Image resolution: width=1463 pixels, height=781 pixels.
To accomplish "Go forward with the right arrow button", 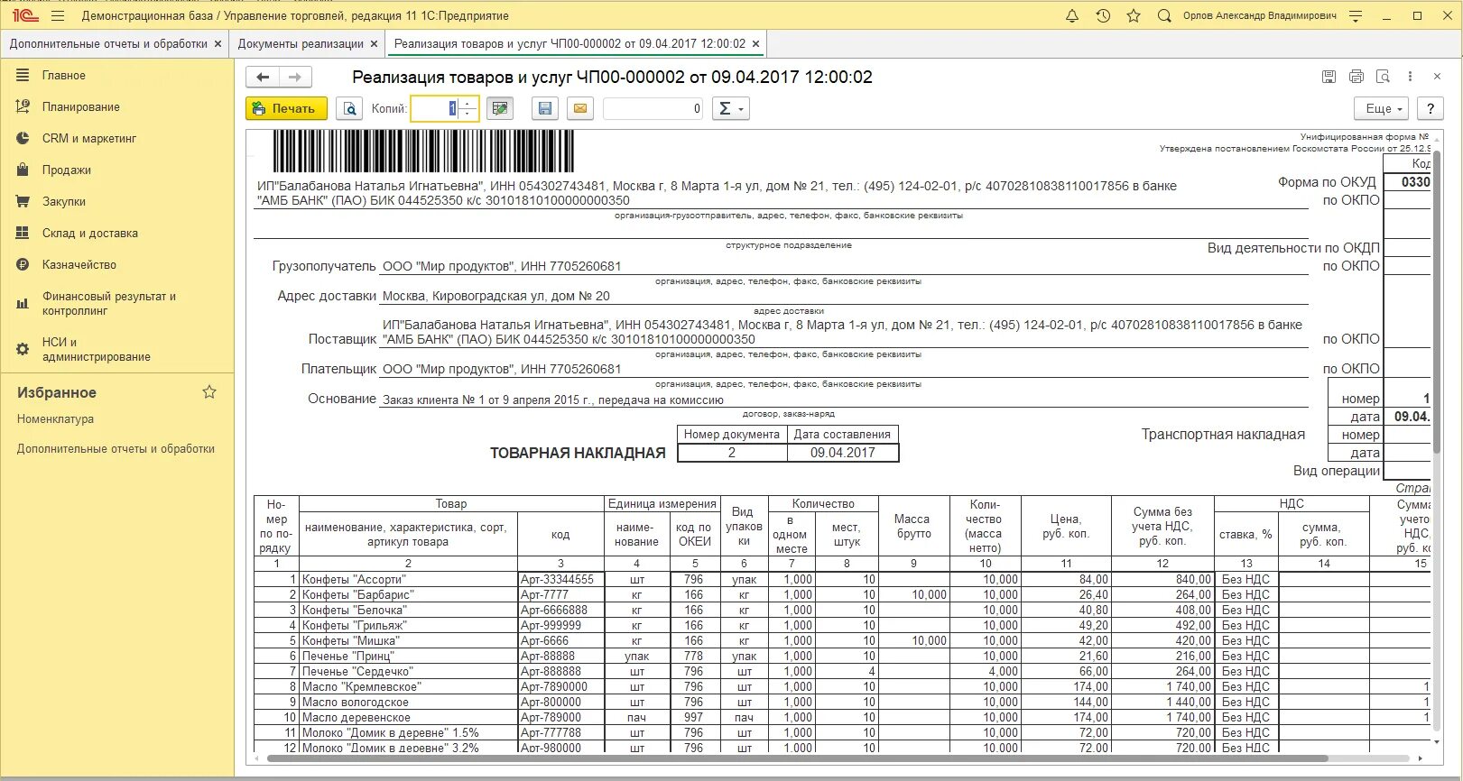I will [295, 77].
